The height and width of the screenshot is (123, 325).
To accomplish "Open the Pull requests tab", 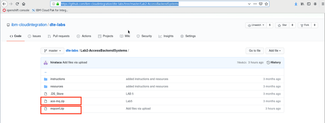I will (58, 36).
